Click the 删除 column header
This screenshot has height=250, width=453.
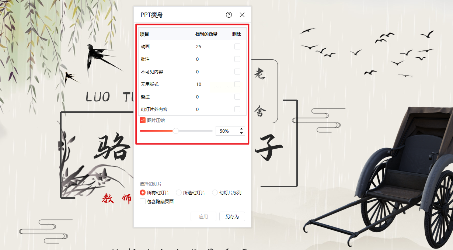(237, 34)
